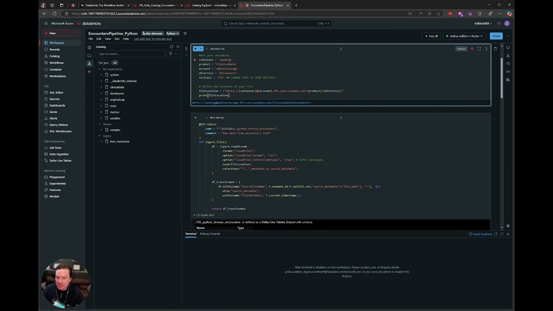
Task: Open run options dropdown for cell 2
Action: point(200,49)
